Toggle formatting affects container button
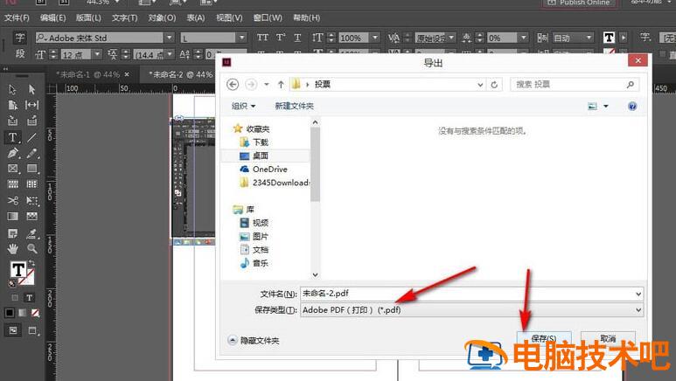This screenshot has width=676, height=381. 15,297
